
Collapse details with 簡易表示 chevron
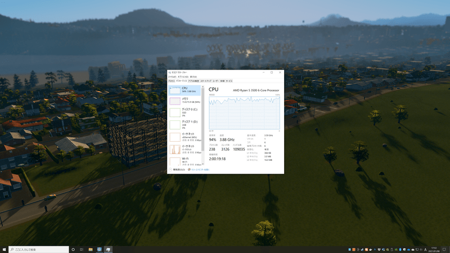point(170,169)
